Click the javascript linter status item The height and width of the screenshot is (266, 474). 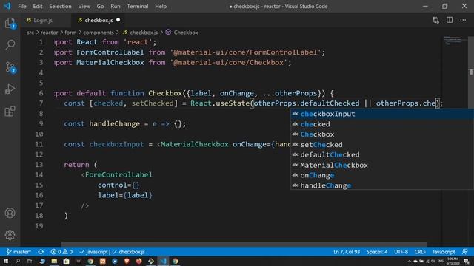(x=112, y=252)
